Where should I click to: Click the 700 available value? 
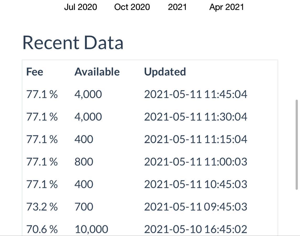pyautogui.click(x=84, y=207)
